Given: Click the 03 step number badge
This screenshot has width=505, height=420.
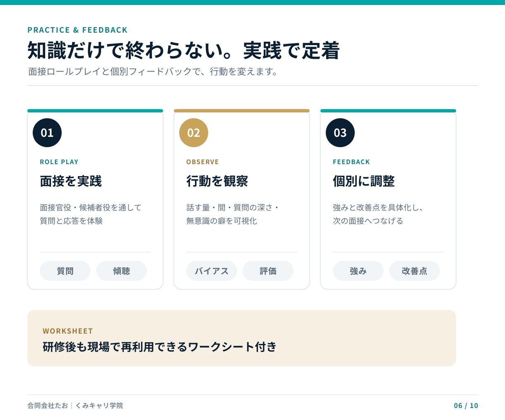Looking at the screenshot, I should 340,133.
